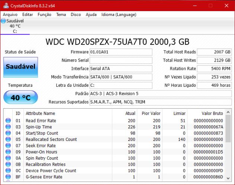The width and height of the screenshot is (235, 185).
Task: Click status orb for Read Error Rate row
Action: [8, 120]
